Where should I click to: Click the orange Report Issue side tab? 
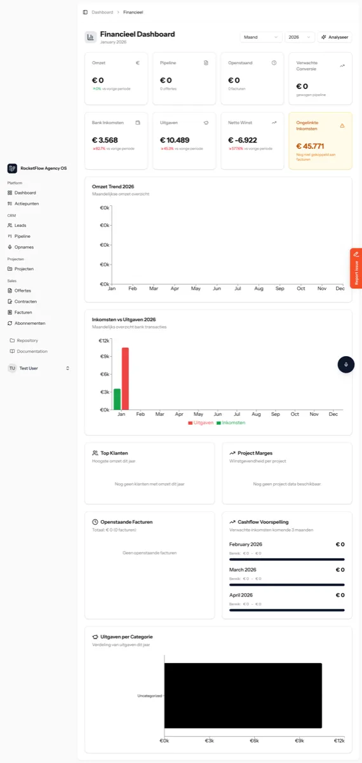356,268
